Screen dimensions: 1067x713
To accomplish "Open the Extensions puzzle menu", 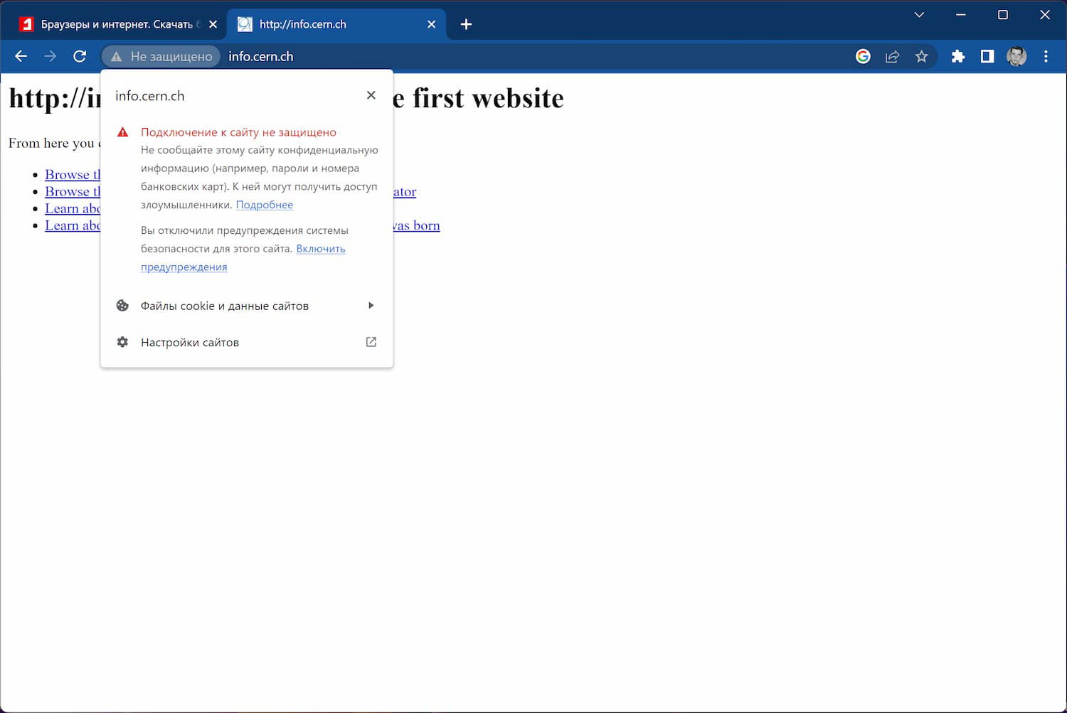I will (958, 56).
